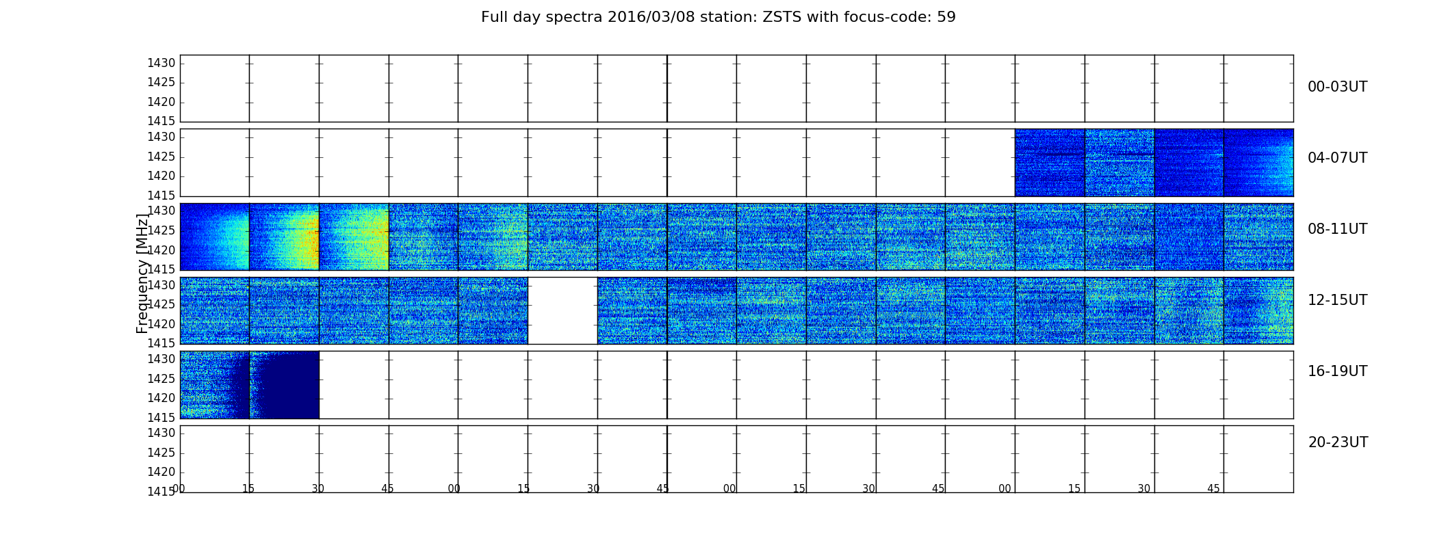Select the '04-07UT' row label
Image resolution: width=1437 pixels, height=547 pixels.
click(1337, 158)
